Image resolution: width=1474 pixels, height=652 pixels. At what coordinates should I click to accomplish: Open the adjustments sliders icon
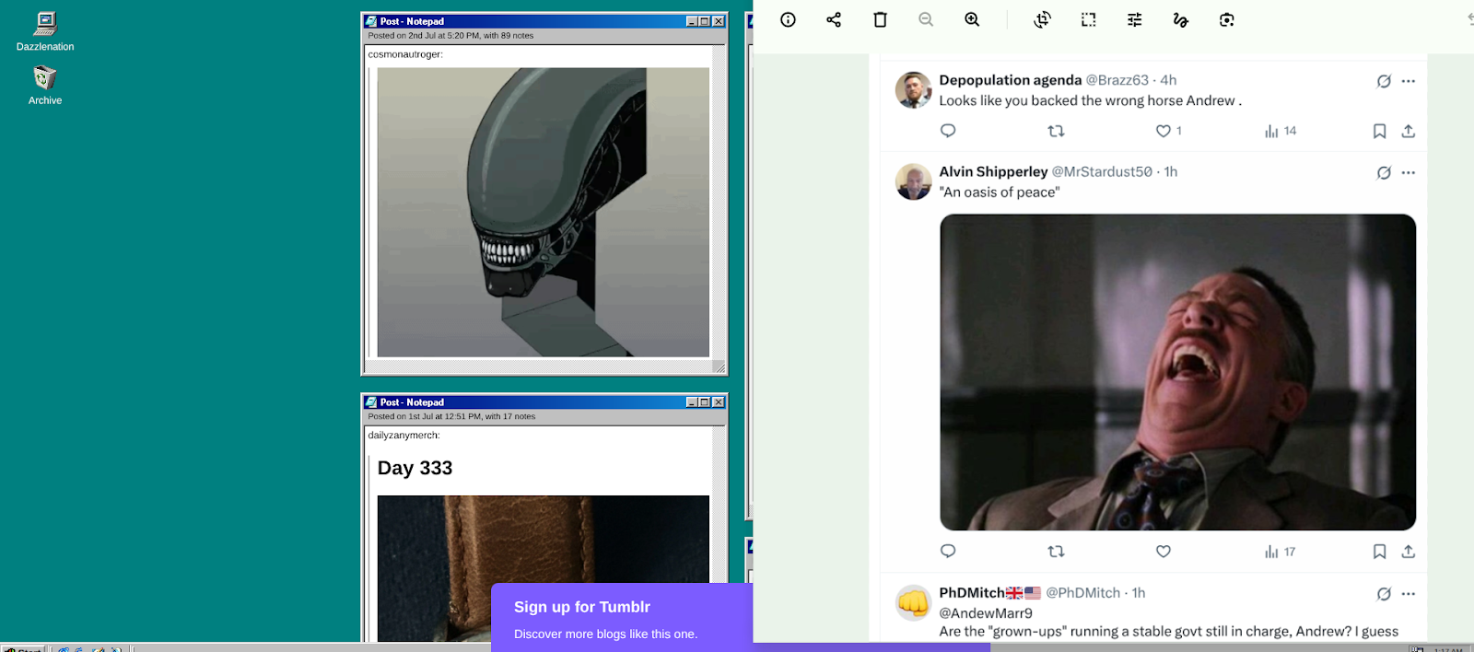tap(1134, 19)
